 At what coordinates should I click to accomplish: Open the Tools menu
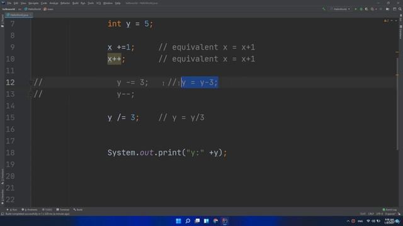pyautogui.click(x=91, y=3)
